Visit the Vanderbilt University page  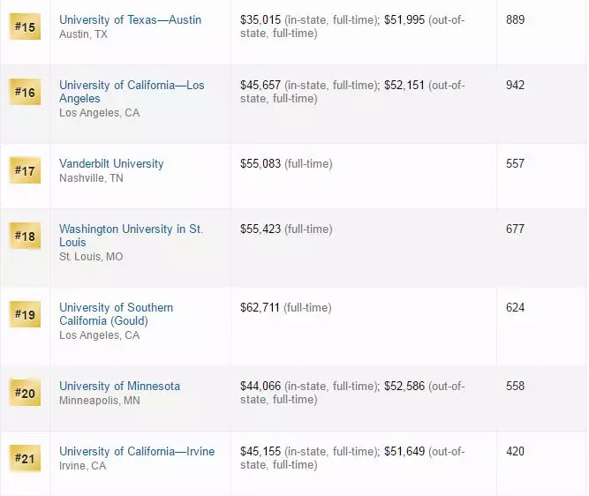[x=111, y=163]
